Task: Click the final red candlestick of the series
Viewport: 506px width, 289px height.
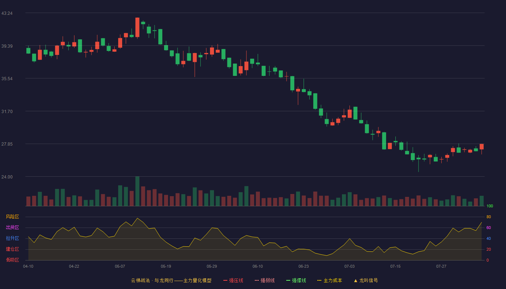Action: click(481, 147)
